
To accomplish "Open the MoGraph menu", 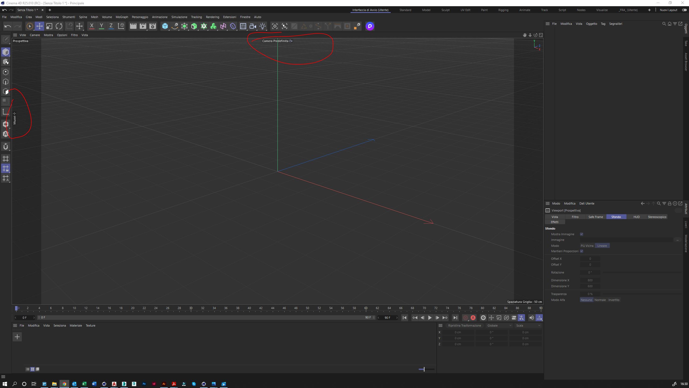I will (x=122, y=17).
